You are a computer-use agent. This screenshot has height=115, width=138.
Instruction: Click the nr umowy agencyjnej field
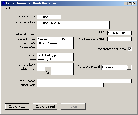119,39
